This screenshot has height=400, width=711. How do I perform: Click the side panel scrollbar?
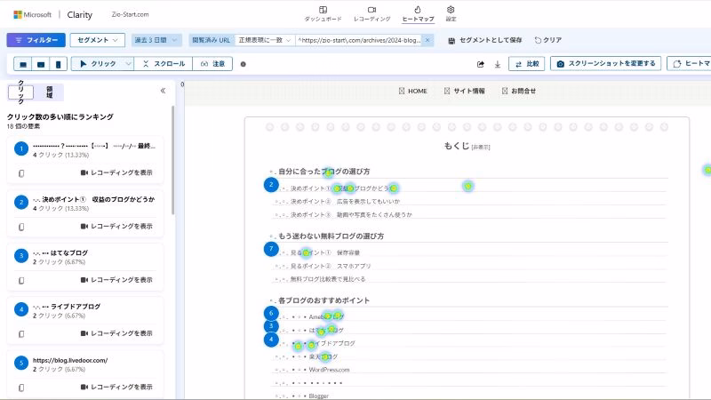172,160
